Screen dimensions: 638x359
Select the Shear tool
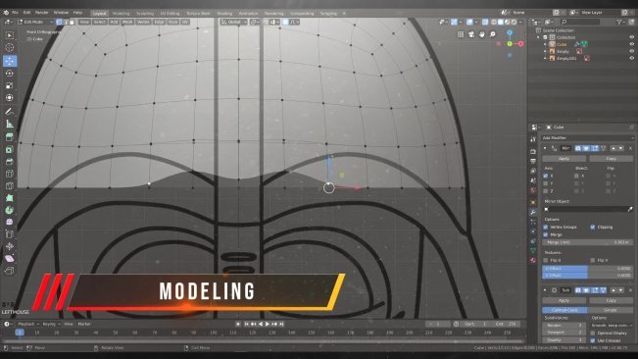pyautogui.click(x=10, y=259)
